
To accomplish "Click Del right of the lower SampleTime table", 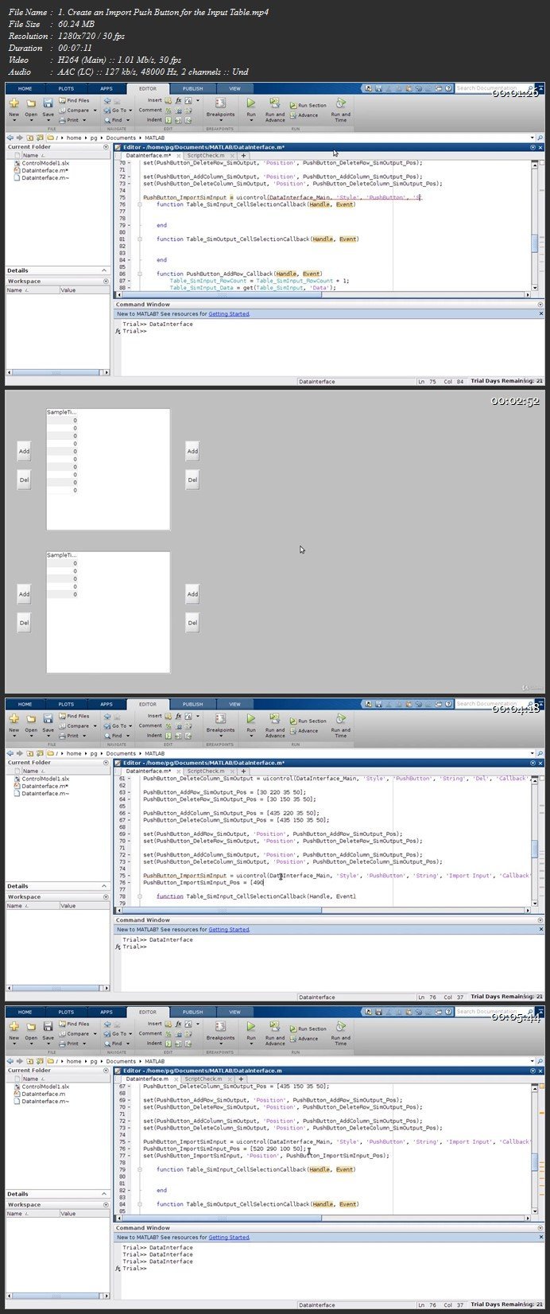I will pos(192,623).
